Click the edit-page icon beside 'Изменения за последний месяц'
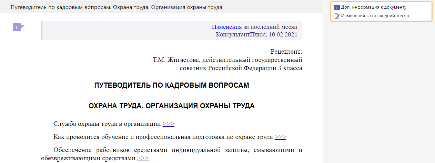Viewport: 435px width, 163px height. pyautogui.click(x=337, y=16)
